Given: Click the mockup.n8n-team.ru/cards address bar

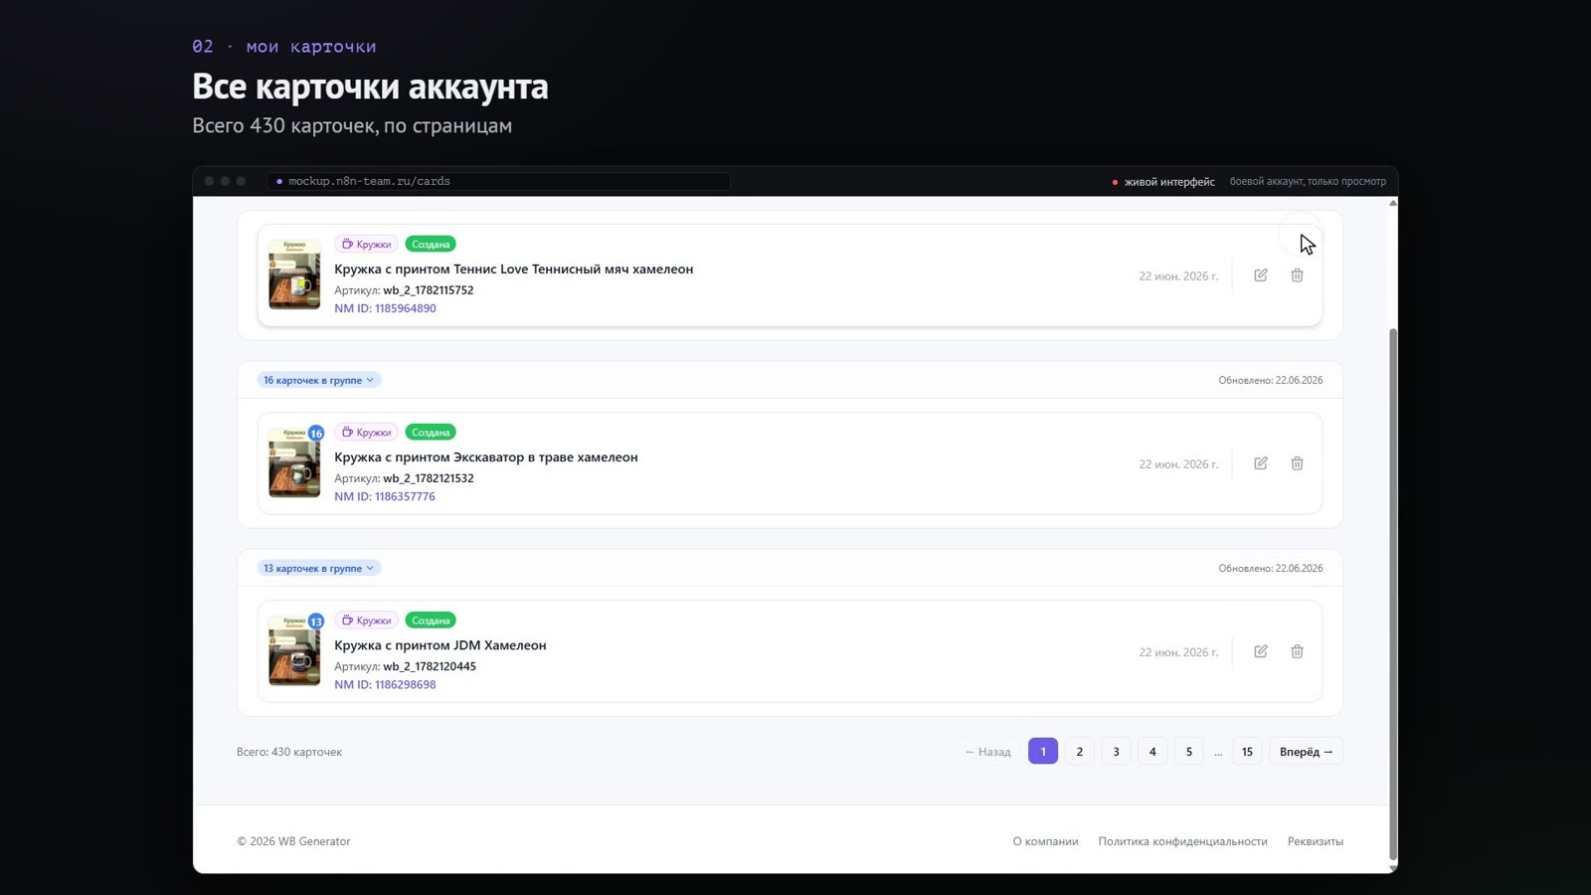Looking at the screenshot, I should click(499, 181).
